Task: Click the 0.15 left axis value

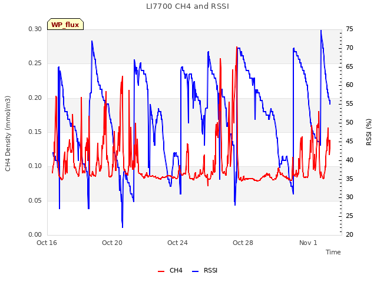Action: point(35,132)
